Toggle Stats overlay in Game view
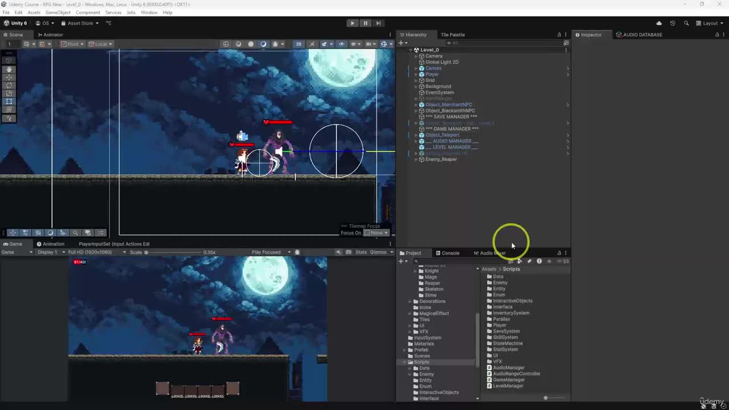Viewport: 729px width, 410px height. [361, 252]
